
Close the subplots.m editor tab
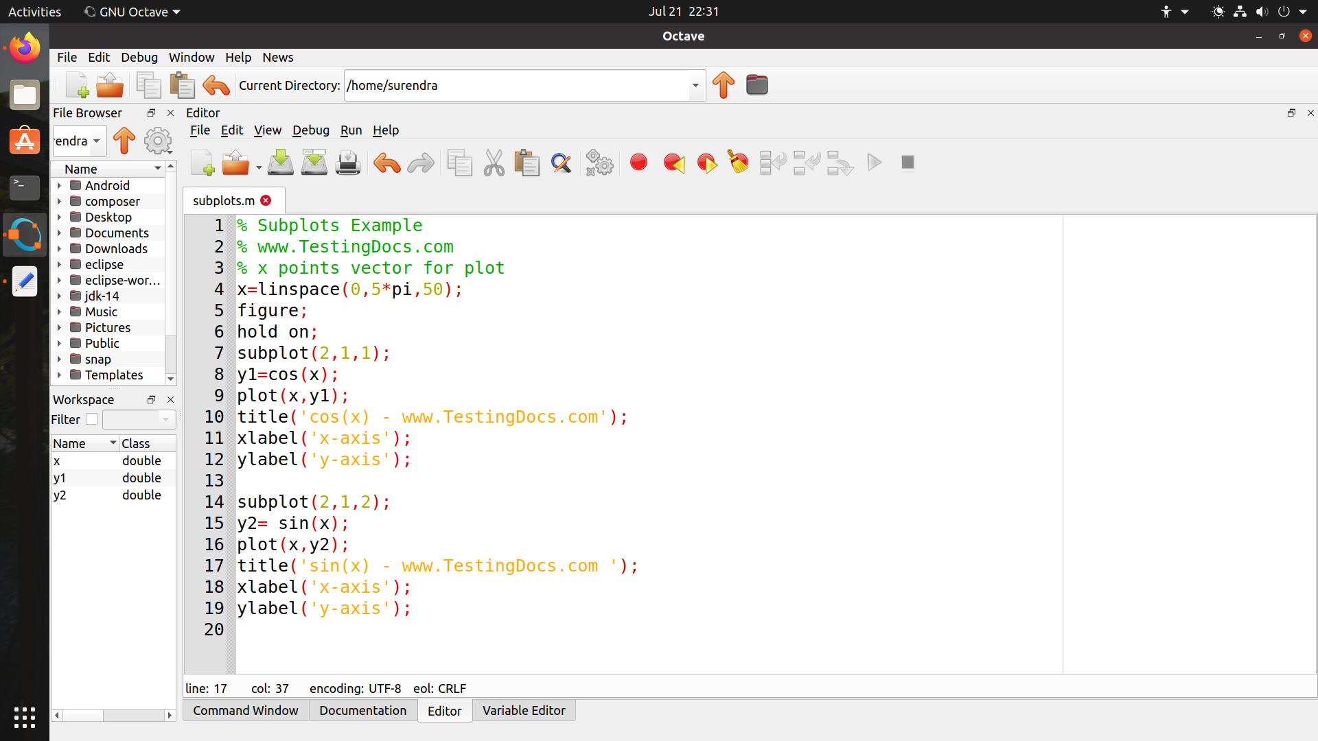coord(266,200)
